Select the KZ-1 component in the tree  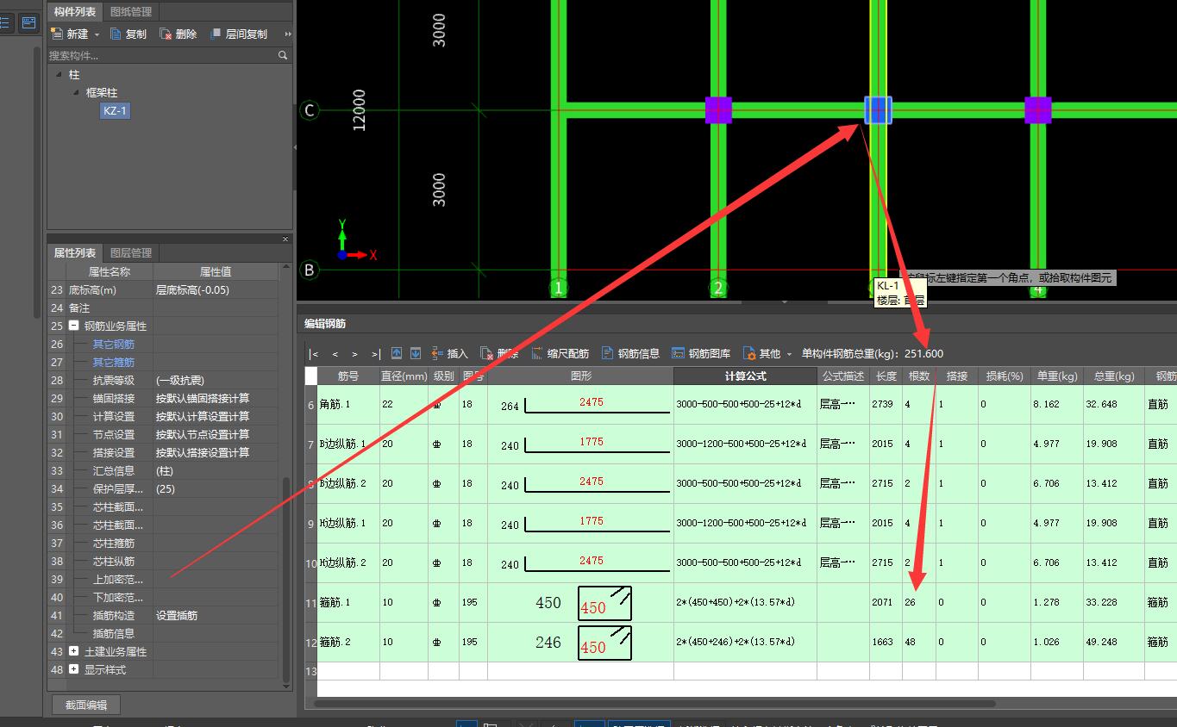pos(115,110)
